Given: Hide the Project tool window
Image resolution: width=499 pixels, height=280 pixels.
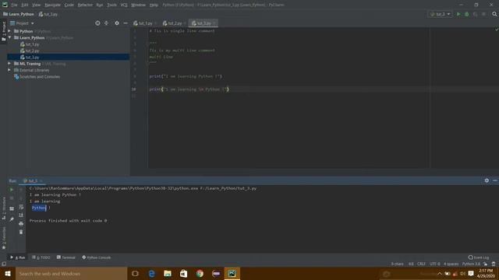Looking at the screenshot, I should coord(126,23).
